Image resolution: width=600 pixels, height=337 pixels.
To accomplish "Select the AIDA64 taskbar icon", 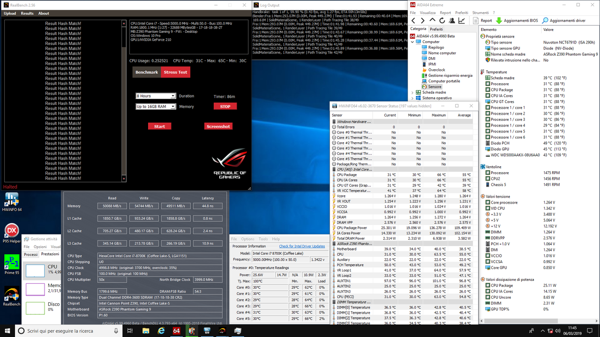I will (176, 330).
